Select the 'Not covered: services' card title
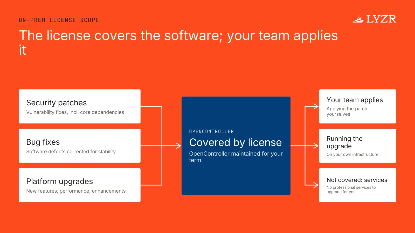The height and width of the screenshot is (233, 415). pyautogui.click(x=357, y=180)
